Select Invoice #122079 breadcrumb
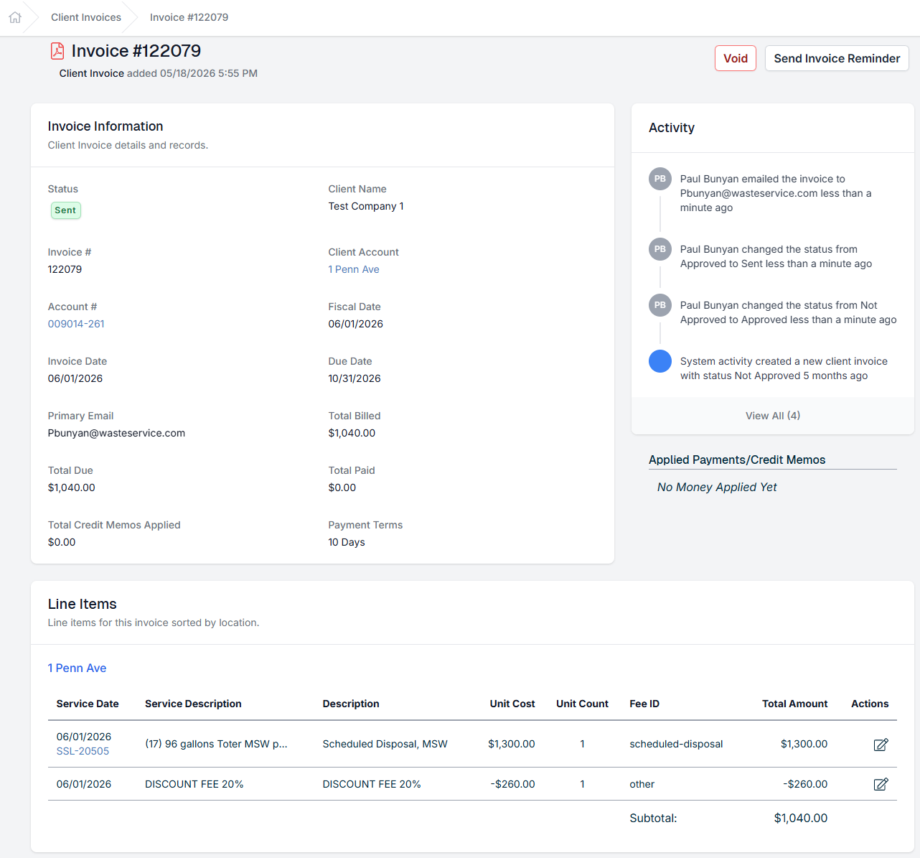Image resolution: width=920 pixels, height=858 pixels. pyautogui.click(x=189, y=17)
